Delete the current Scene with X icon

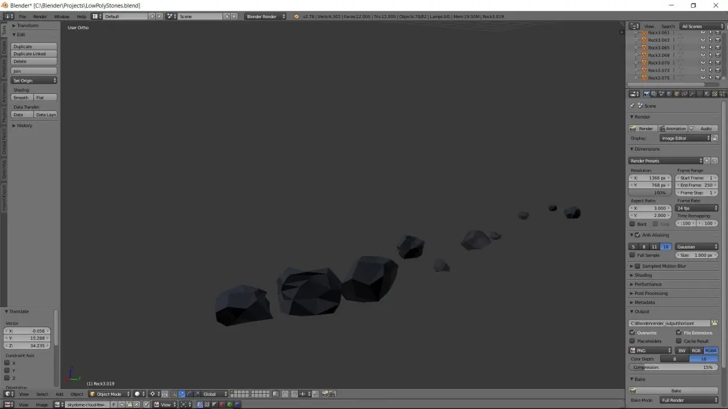click(x=234, y=16)
